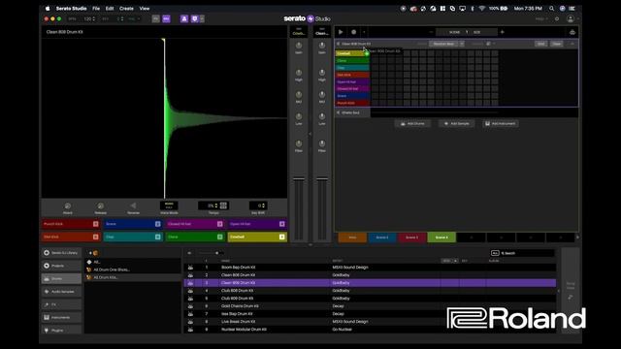Open Instruments section in sidebar
Screen dimensions: 621x349
61,317
